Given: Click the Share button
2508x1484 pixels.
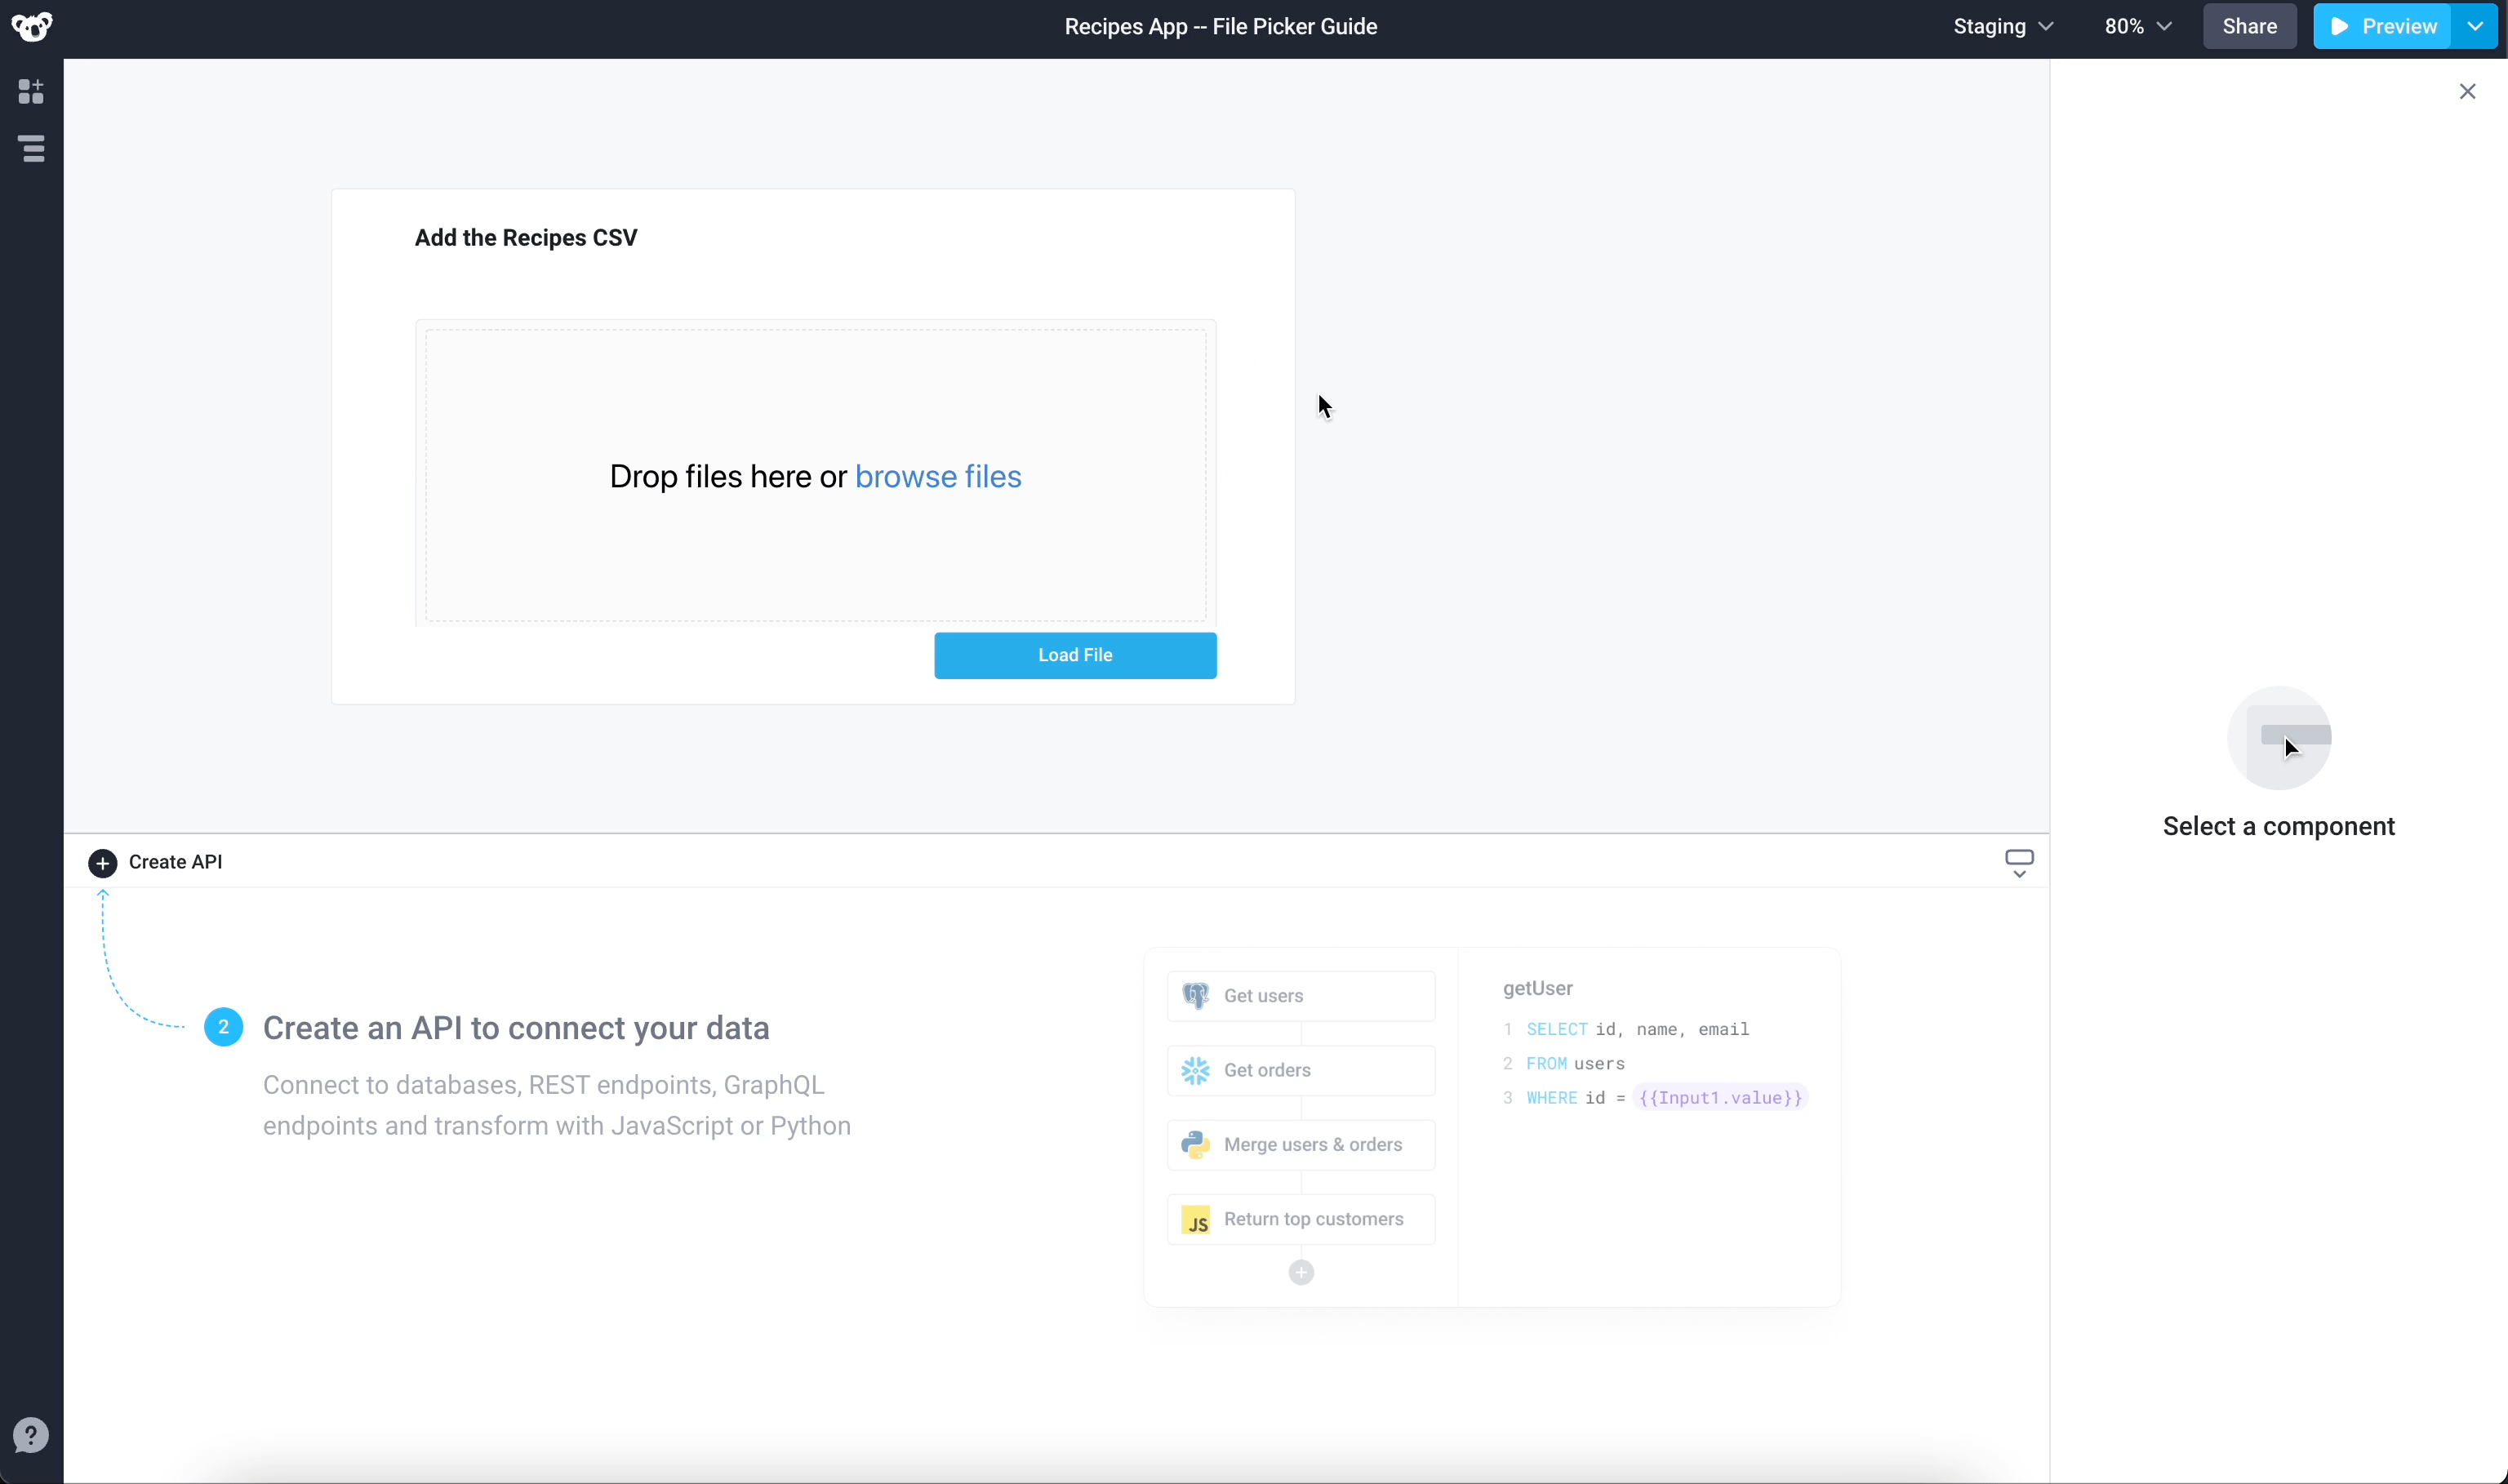Looking at the screenshot, I should (x=2249, y=26).
